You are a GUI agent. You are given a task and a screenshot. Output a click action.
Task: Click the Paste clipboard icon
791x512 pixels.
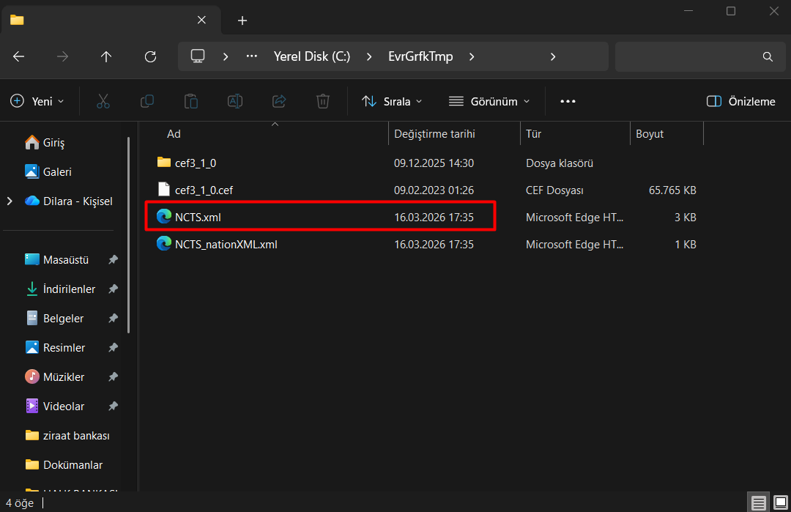pyautogui.click(x=190, y=101)
